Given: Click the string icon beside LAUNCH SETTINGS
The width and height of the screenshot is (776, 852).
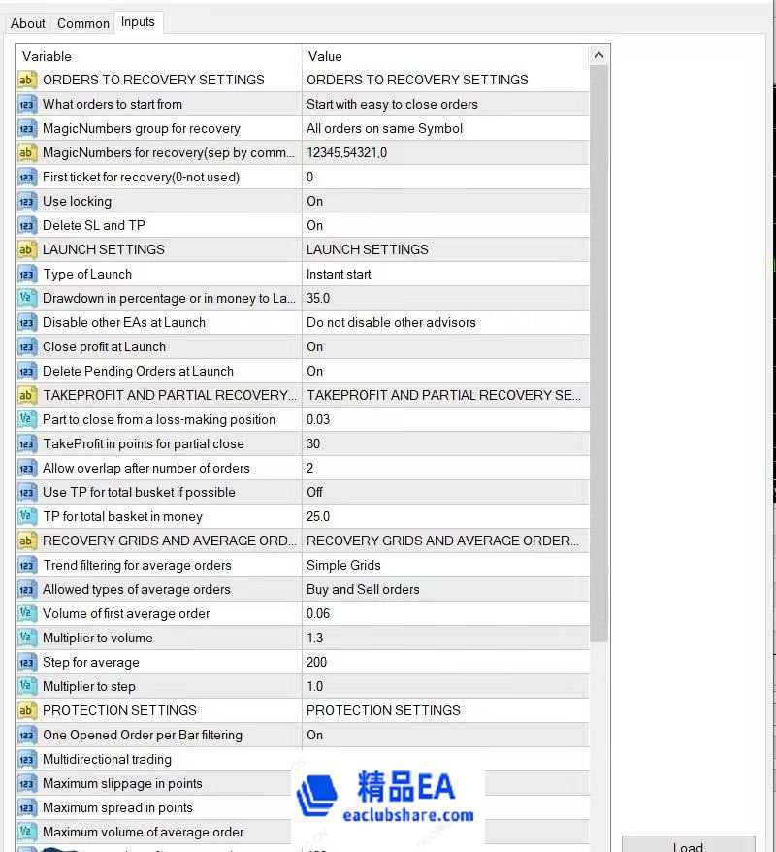Looking at the screenshot, I should pos(27,249).
